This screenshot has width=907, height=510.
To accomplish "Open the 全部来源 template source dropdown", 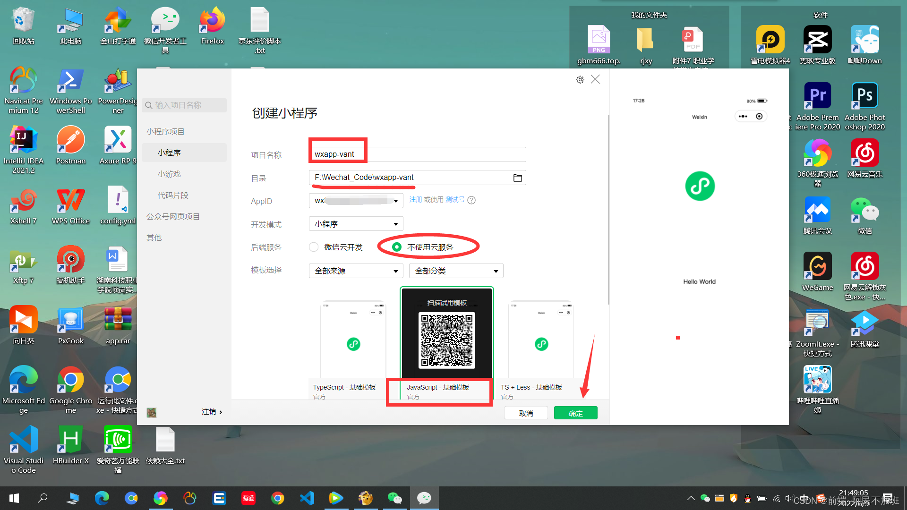I will (356, 271).
